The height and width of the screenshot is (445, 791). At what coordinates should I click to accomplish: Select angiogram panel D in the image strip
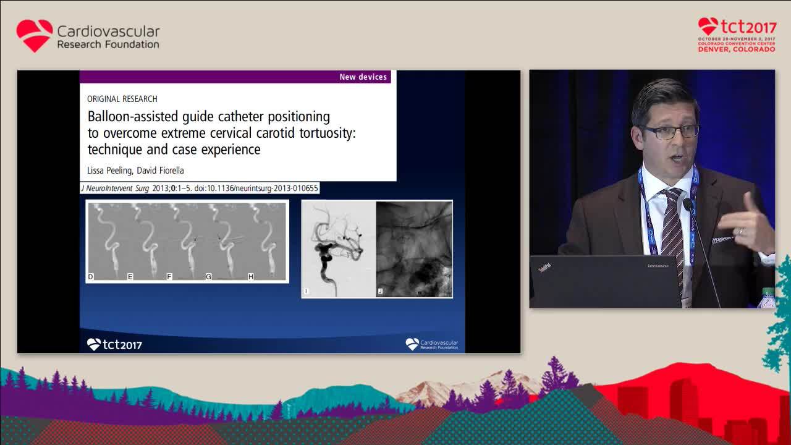106,241
